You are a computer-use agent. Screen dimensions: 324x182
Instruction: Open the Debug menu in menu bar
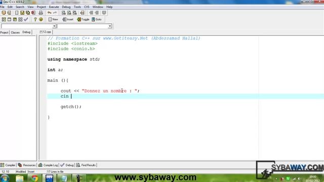coord(66,7)
